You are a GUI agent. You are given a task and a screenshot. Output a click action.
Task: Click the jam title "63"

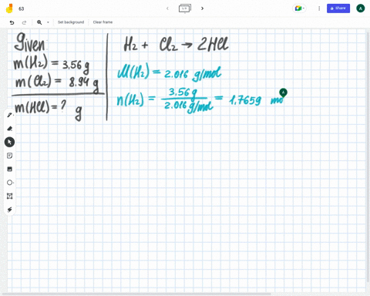[22, 8]
